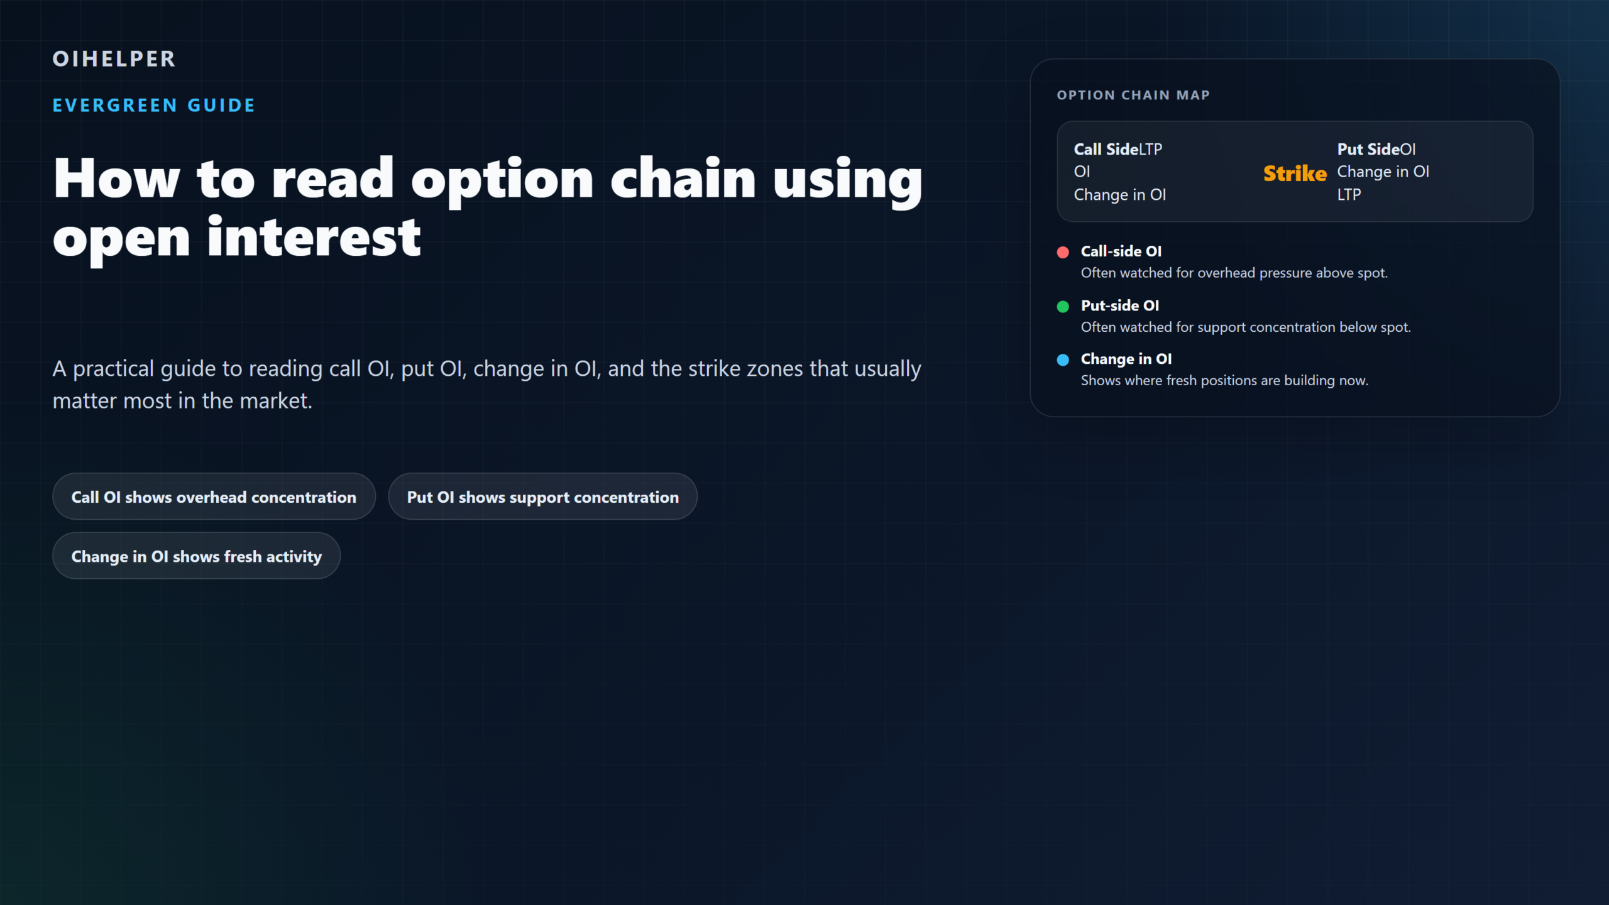Toggle the Put OI shows support concentration chip

click(542, 496)
